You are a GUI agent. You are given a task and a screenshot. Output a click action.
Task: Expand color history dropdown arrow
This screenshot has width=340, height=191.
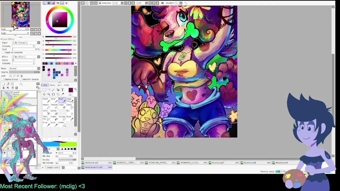76,63
